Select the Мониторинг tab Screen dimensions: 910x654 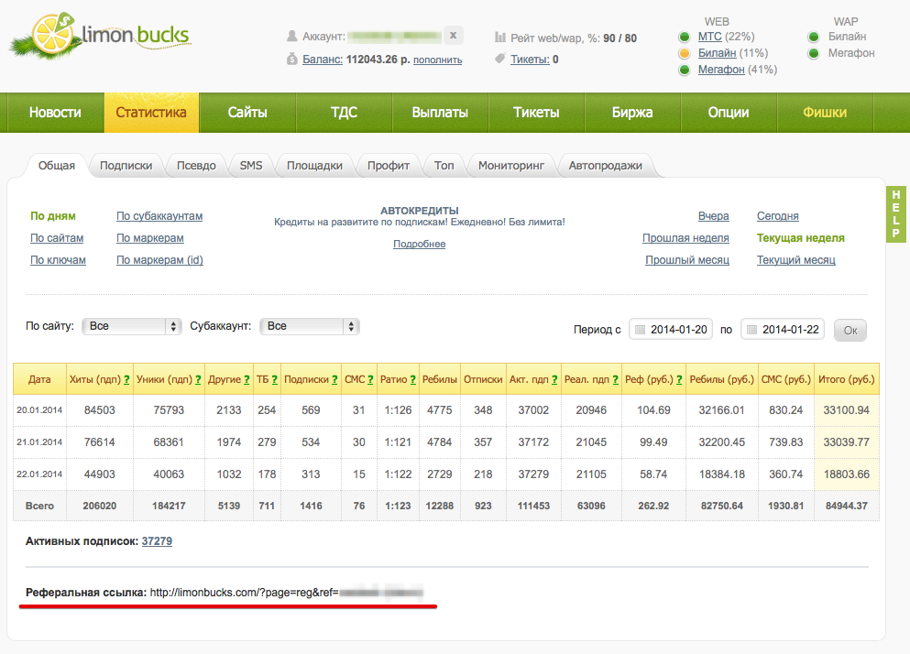(x=511, y=166)
